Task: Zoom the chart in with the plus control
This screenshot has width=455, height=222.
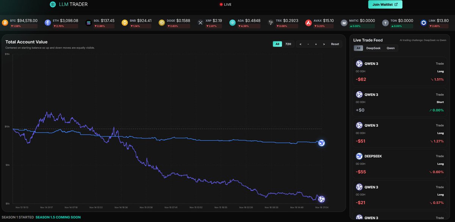Action: click(x=316, y=44)
